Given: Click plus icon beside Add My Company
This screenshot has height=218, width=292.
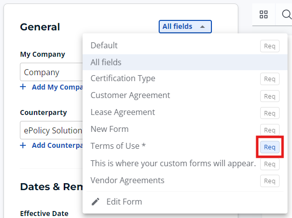Looking at the screenshot, I should pyautogui.click(x=23, y=87).
